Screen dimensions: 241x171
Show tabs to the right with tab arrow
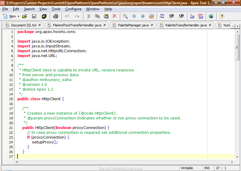pos(238,26)
